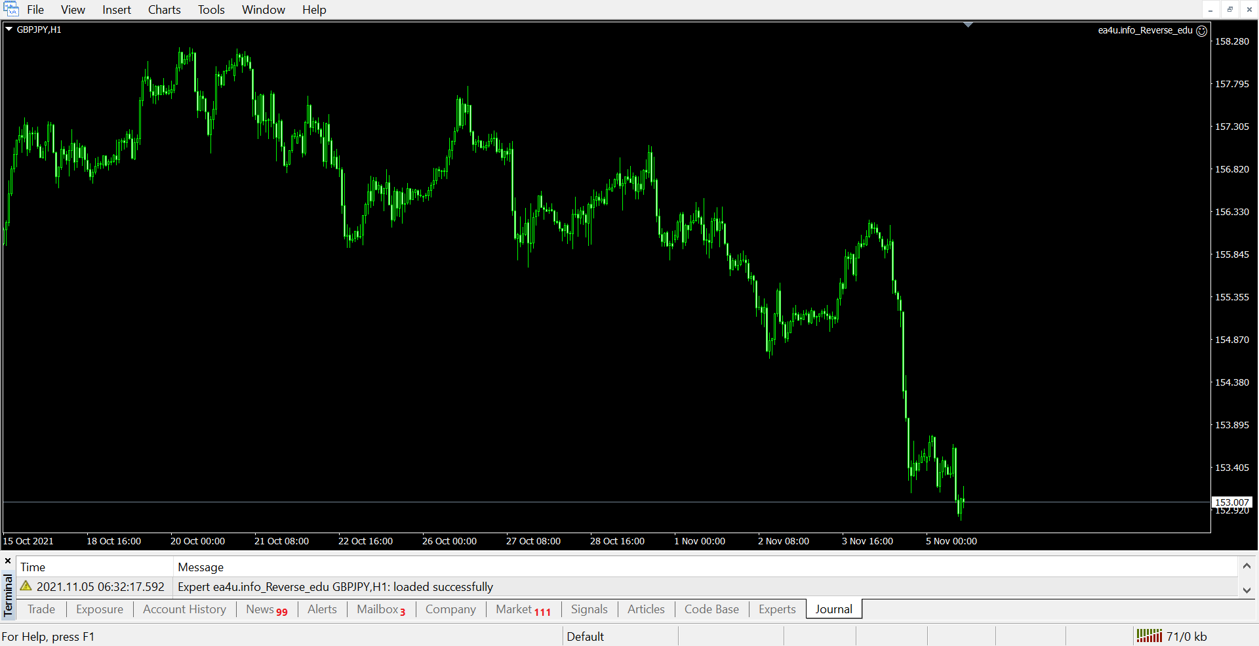Click the chart shift triangle marker
This screenshot has height=646, width=1259.
click(968, 25)
